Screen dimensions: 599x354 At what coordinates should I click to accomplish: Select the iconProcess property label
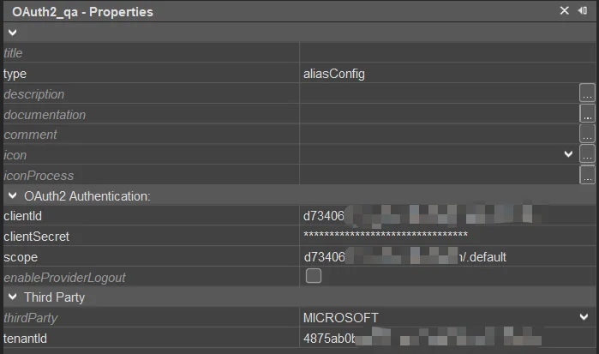(39, 176)
